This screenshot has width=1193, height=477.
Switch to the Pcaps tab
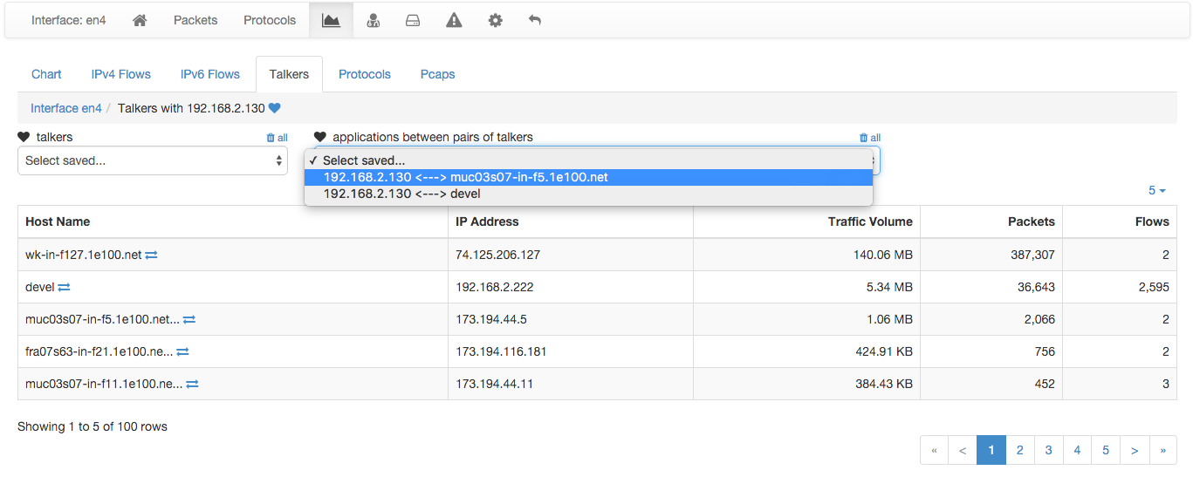437,74
